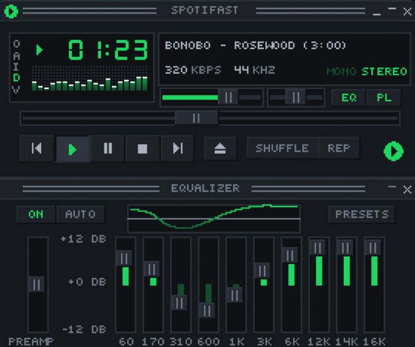Image resolution: width=415 pixels, height=347 pixels.
Task: Close the Equalizer window
Action: tap(407, 189)
